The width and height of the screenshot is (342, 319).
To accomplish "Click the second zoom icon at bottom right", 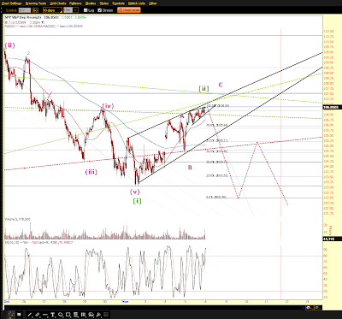I will pos(317,308).
